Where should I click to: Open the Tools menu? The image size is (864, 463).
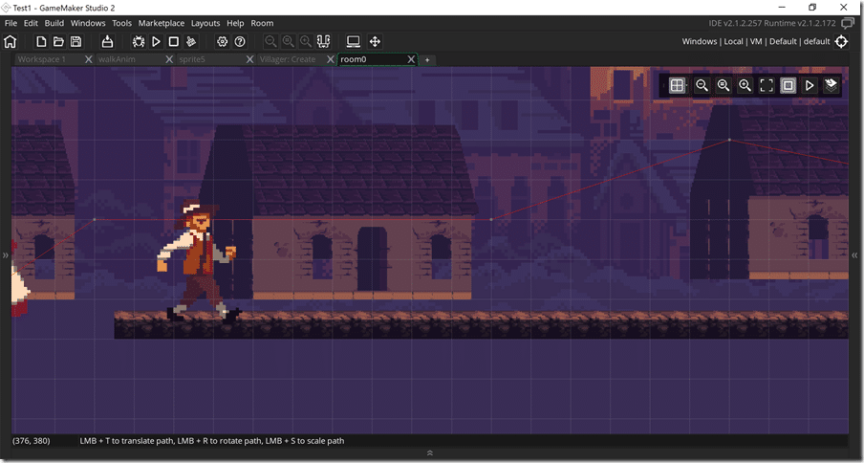click(121, 23)
